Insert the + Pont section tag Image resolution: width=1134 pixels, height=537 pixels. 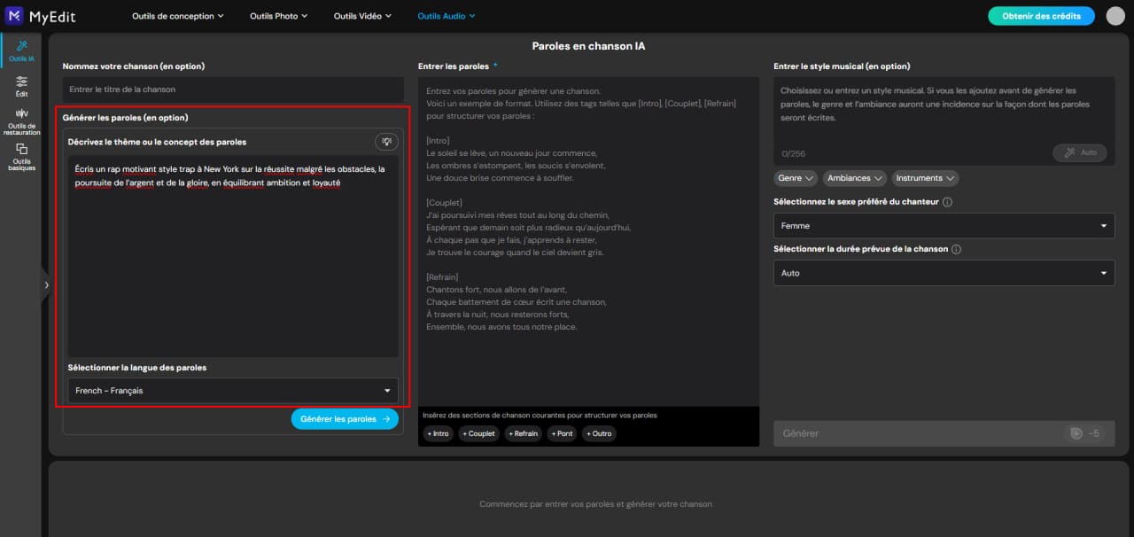click(x=563, y=434)
